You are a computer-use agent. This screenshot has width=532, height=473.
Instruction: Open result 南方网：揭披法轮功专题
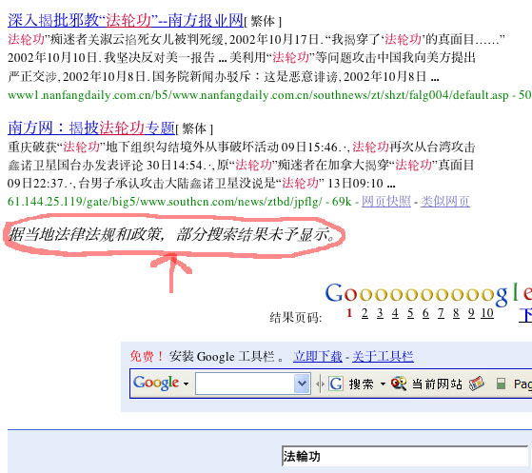point(91,128)
